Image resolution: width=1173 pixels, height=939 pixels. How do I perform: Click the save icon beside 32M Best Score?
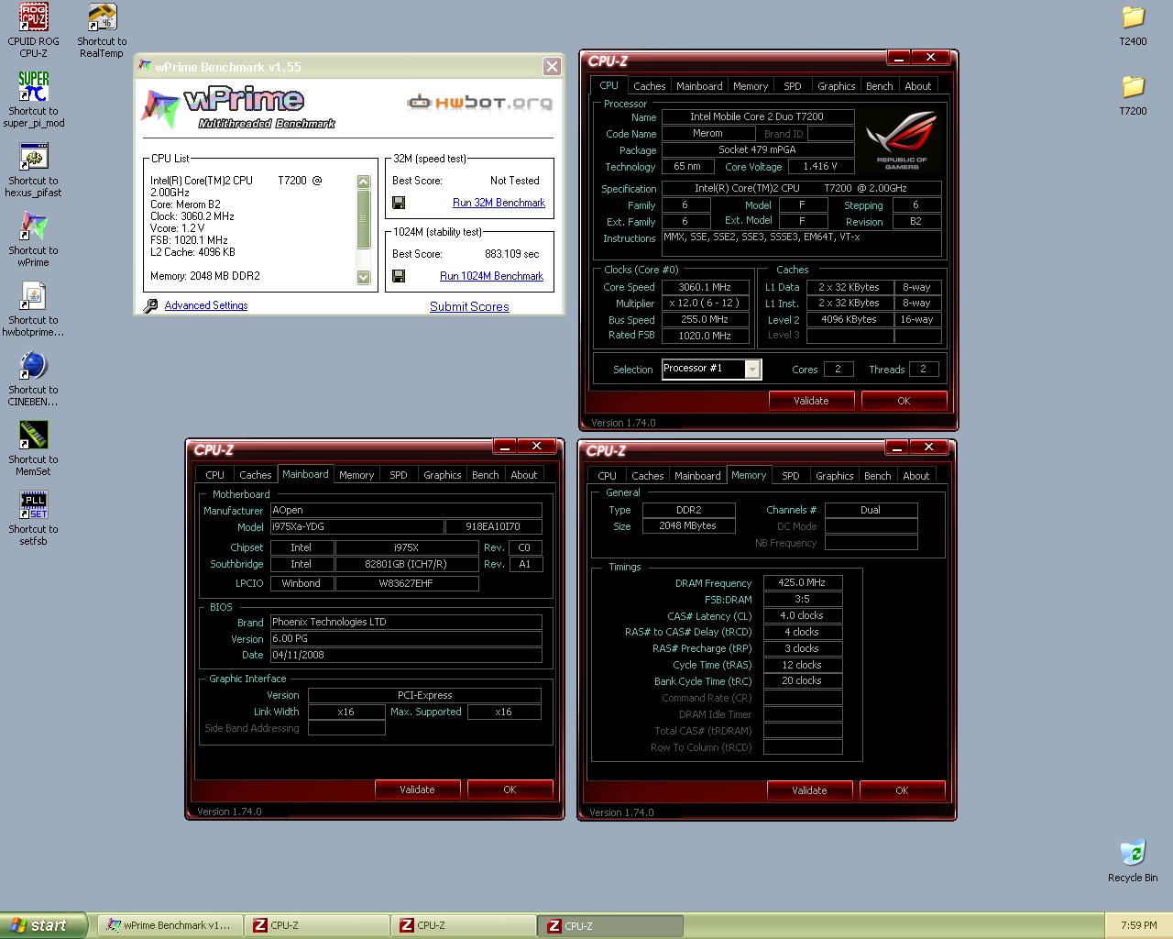point(399,203)
